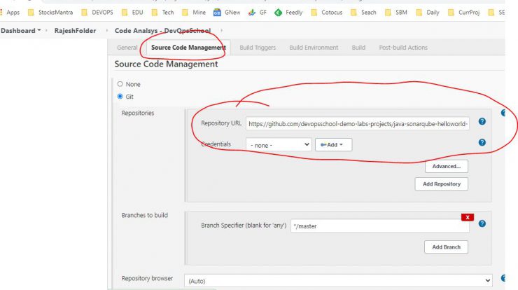Switch to the General tab
This screenshot has height=290, width=518.
127,48
